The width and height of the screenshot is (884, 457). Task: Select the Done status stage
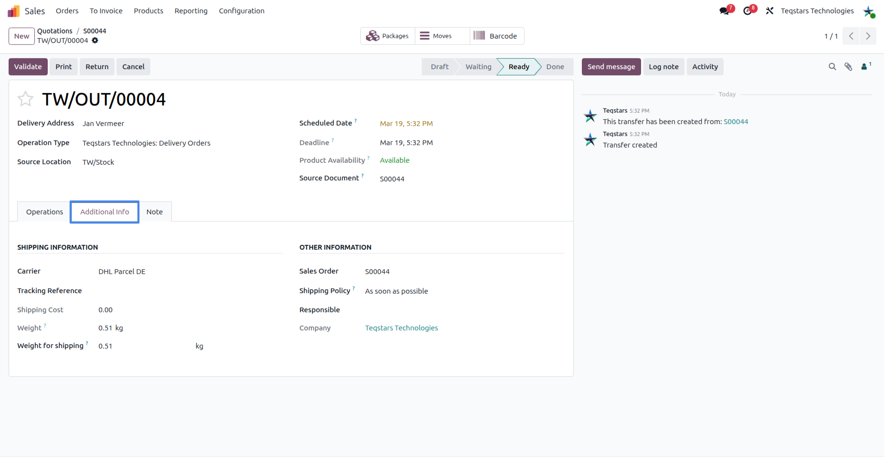pos(555,67)
